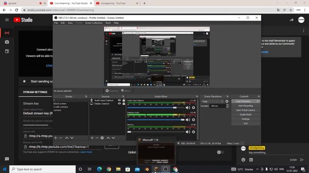Image resolution: width=309 pixels, height=173 pixels.
Task: Pop out the Scene Transitions dock
Action: point(227,97)
